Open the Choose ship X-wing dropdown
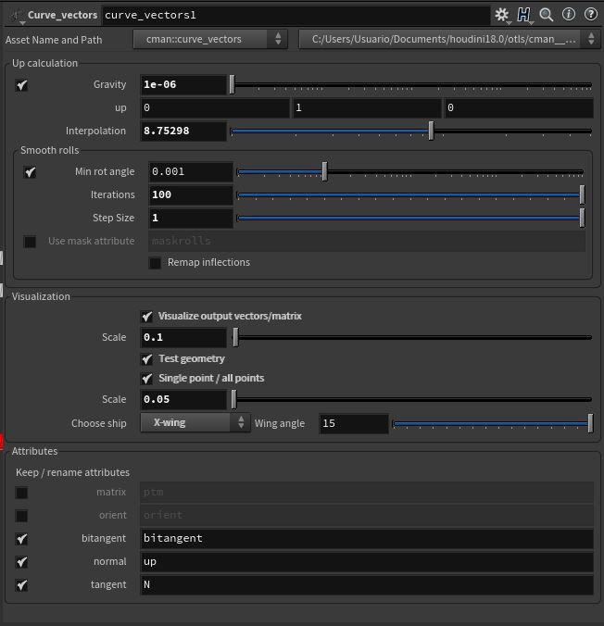 [195, 423]
